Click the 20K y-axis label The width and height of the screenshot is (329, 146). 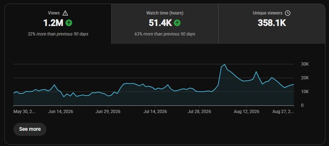click(305, 78)
